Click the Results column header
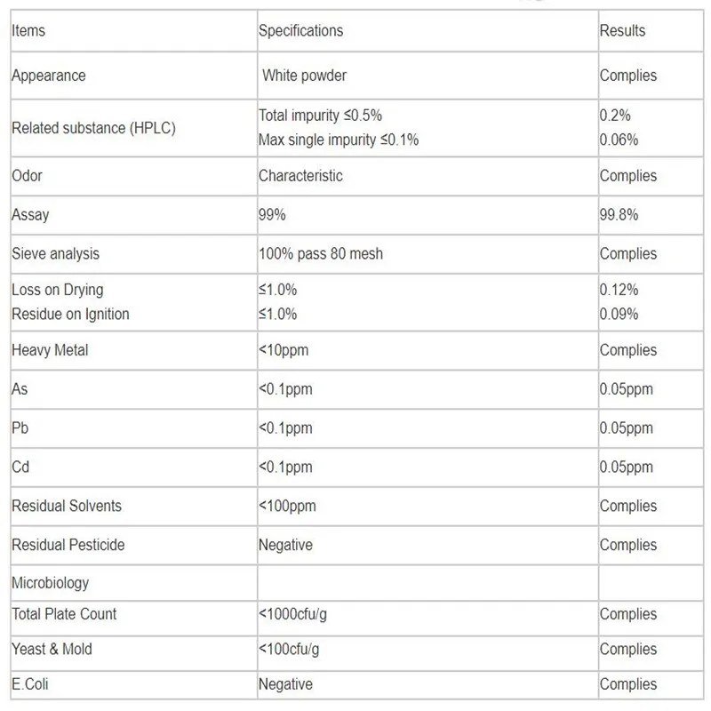Image resolution: width=711 pixels, height=711 pixels. click(x=622, y=31)
